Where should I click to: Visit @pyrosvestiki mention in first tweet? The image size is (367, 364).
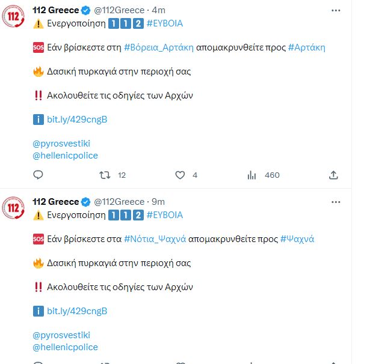(61, 144)
